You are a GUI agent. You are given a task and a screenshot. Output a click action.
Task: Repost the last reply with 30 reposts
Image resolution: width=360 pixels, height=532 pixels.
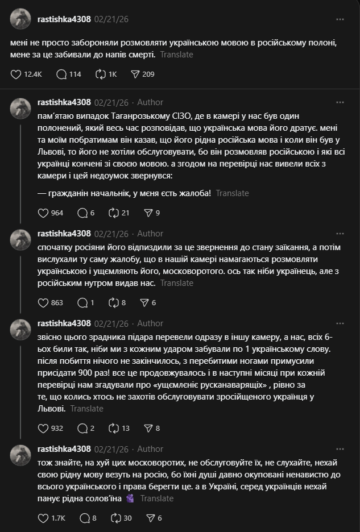point(112,518)
